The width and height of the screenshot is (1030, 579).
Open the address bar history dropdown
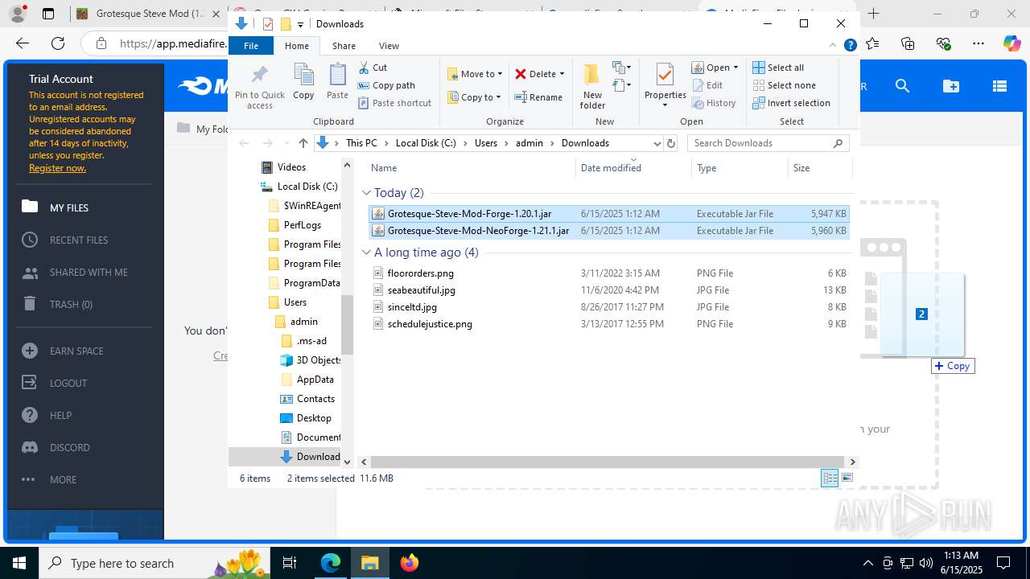(657, 143)
